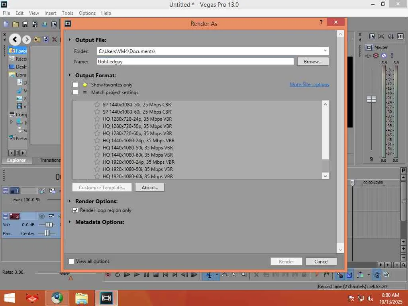
Task: Open edit tool dropdown arrow in toolbar
Action: [x=217, y=275]
